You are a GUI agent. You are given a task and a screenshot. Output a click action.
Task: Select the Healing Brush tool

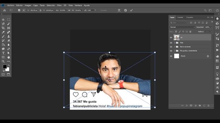(9, 32)
